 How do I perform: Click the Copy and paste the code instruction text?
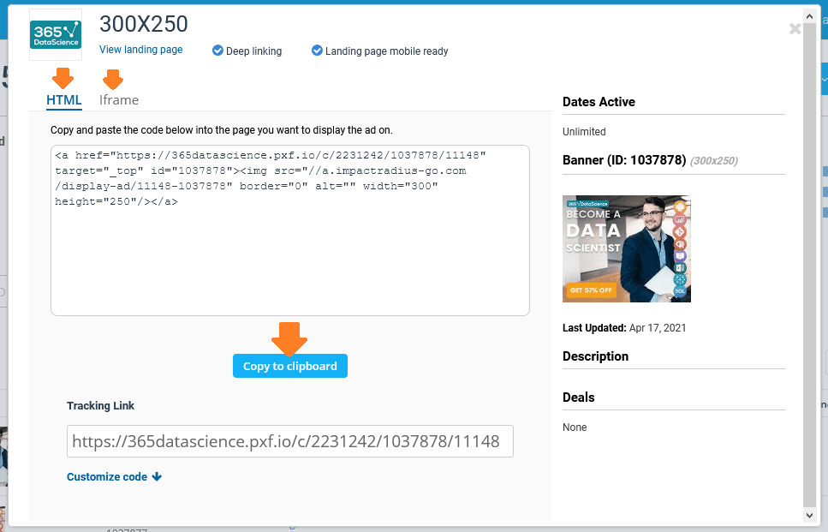coord(221,130)
